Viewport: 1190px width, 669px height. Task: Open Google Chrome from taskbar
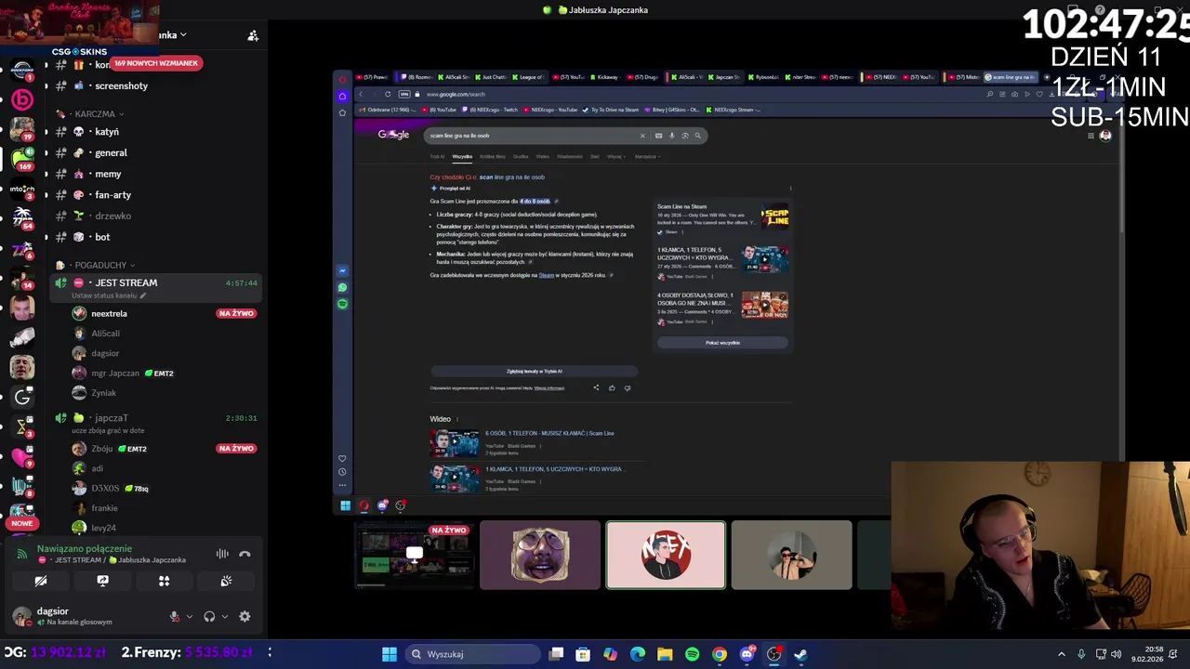tap(720, 654)
